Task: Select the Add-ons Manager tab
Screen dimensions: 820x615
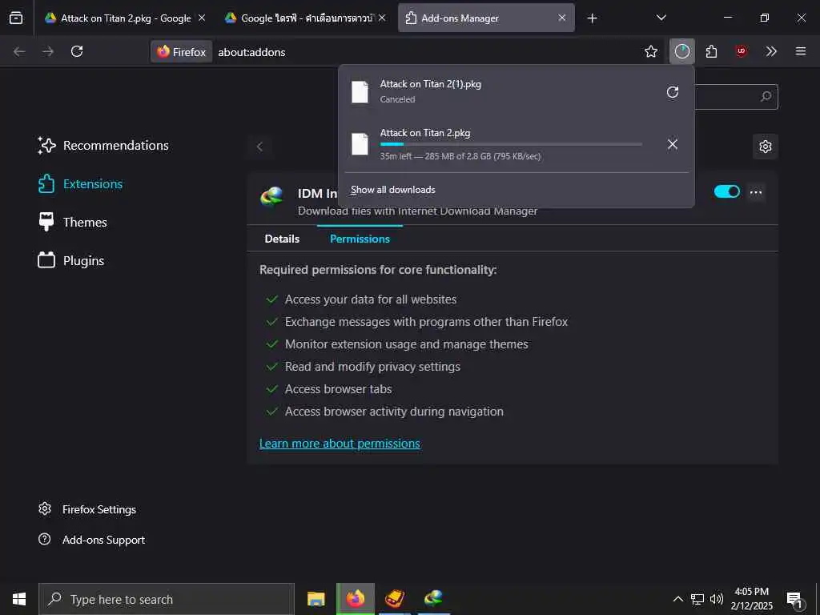Action: 486,18
